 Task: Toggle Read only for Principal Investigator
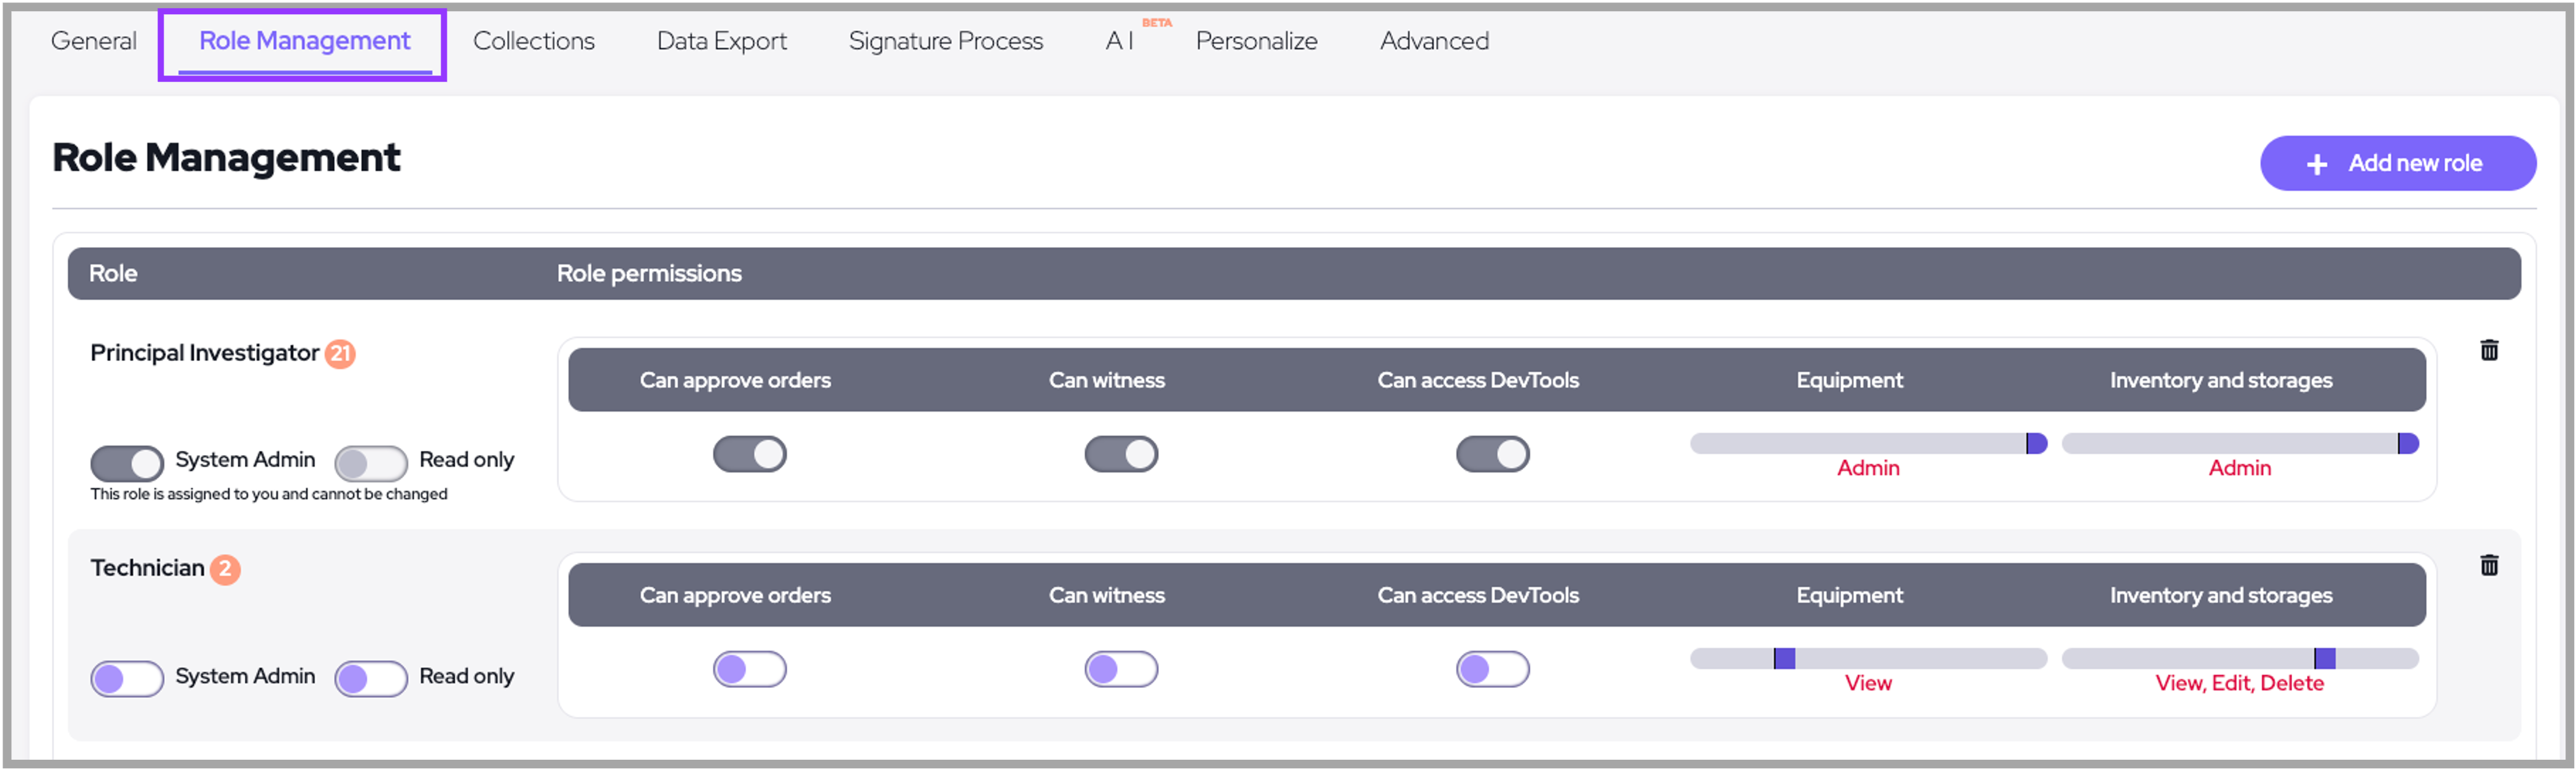pyautogui.click(x=371, y=463)
